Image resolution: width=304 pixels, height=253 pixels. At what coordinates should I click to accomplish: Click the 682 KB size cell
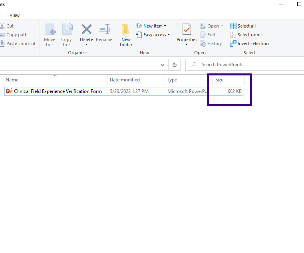click(x=234, y=91)
